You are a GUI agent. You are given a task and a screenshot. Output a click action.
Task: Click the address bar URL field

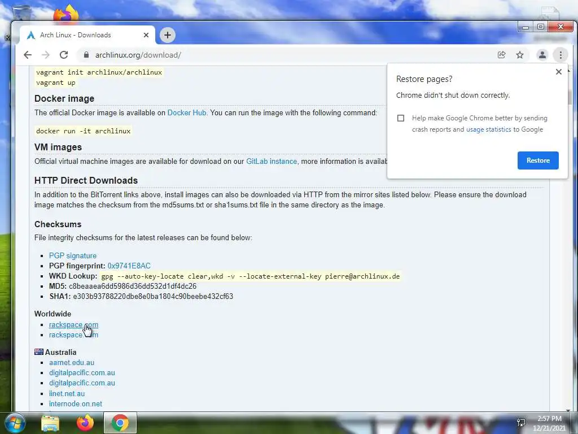tap(287, 55)
